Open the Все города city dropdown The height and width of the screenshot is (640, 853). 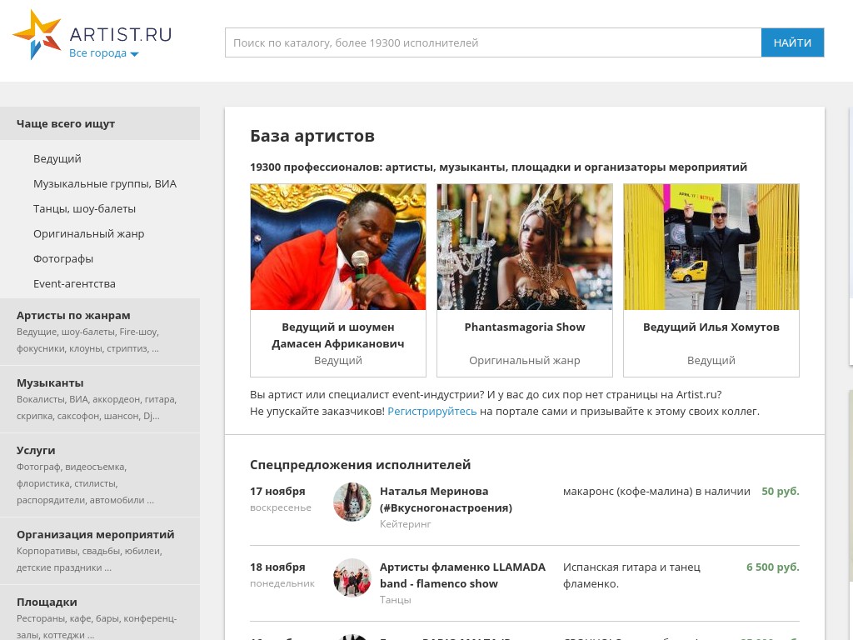click(x=104, y=53)
